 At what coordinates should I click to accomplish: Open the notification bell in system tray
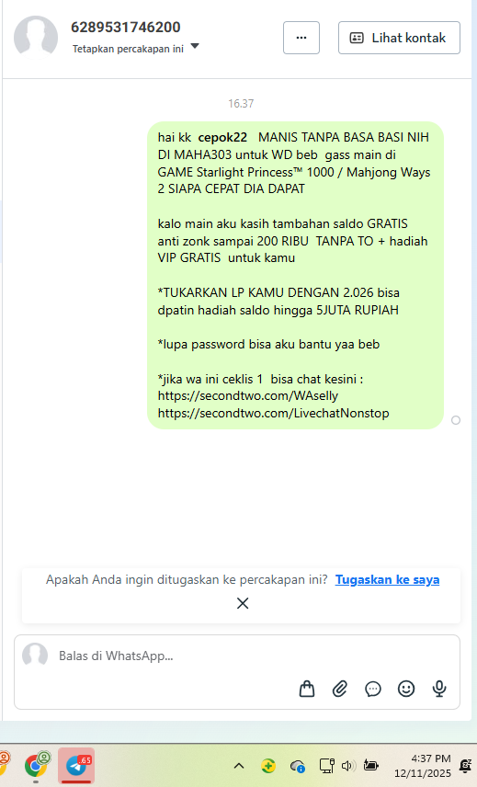[x=465, y=766]
